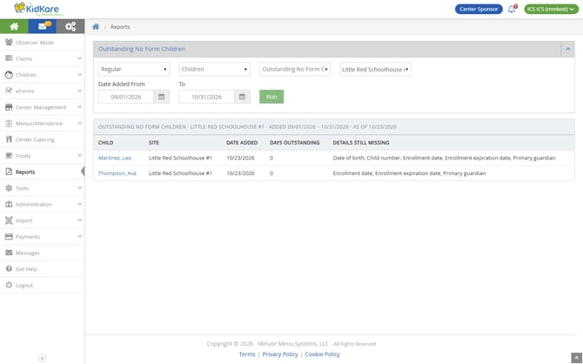Open the ICS ICS (mmtest) account dropdown
Screen dimensions: 583x364
point(551,9)
